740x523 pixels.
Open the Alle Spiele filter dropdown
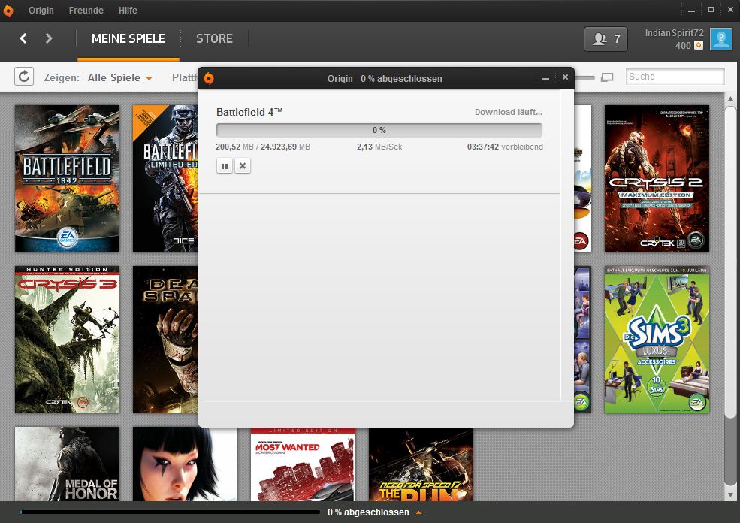click(120, 78)
